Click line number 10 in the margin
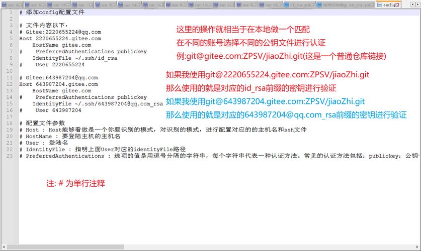Screen dimensions: 421x251 [x=10, y=71]
